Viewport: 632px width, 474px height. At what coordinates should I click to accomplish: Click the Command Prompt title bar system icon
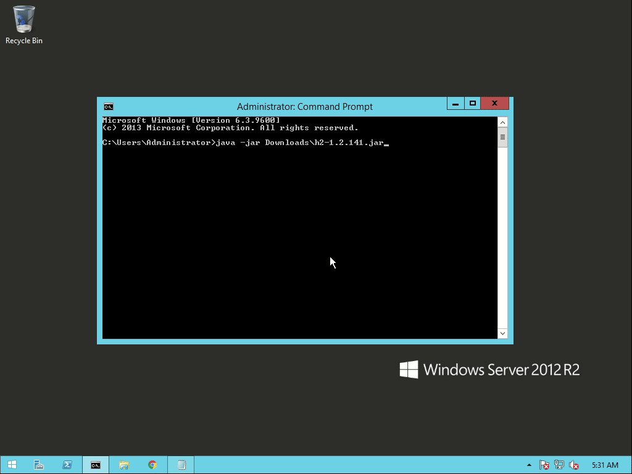[109, 106]
